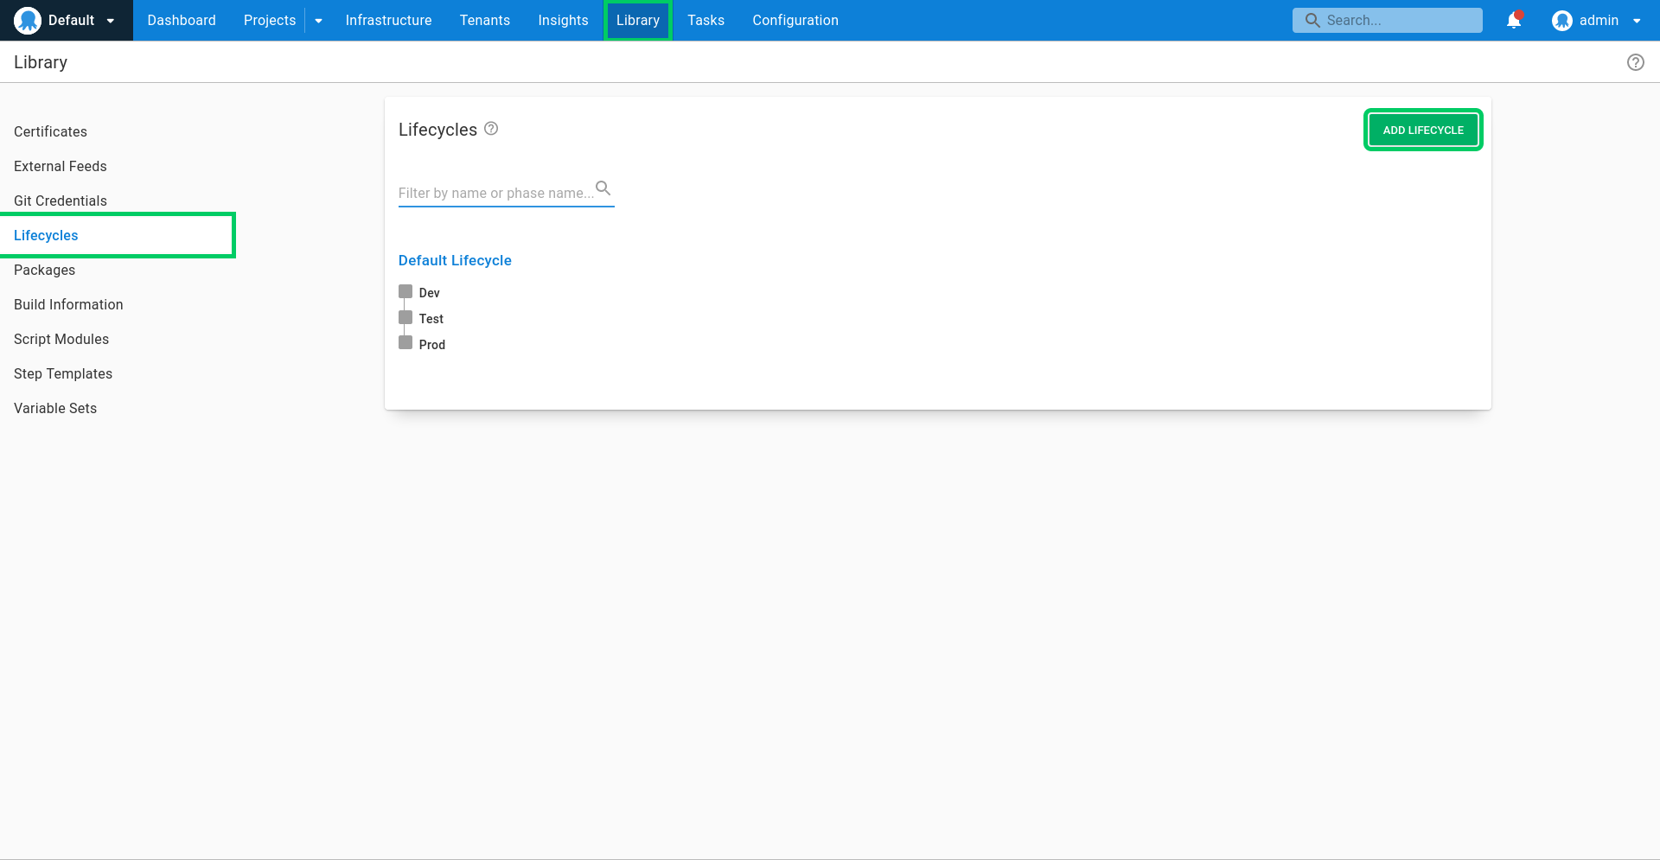Screen dimensions: 1660x860
Task: Open the Tenants section
Action: (x=485, y=20)
